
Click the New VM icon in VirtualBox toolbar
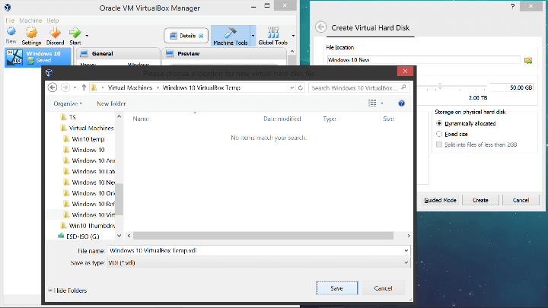11,32
